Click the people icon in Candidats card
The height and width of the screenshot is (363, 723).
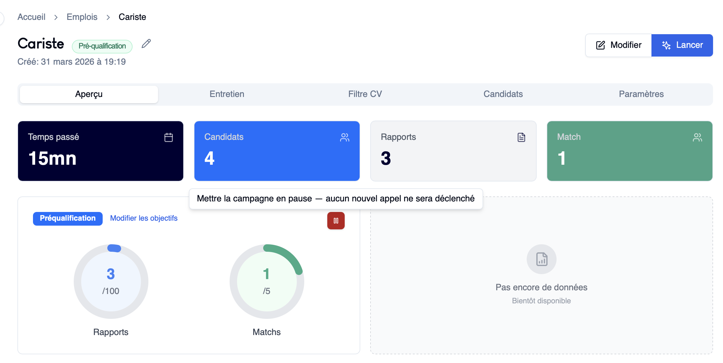[345, 137]
